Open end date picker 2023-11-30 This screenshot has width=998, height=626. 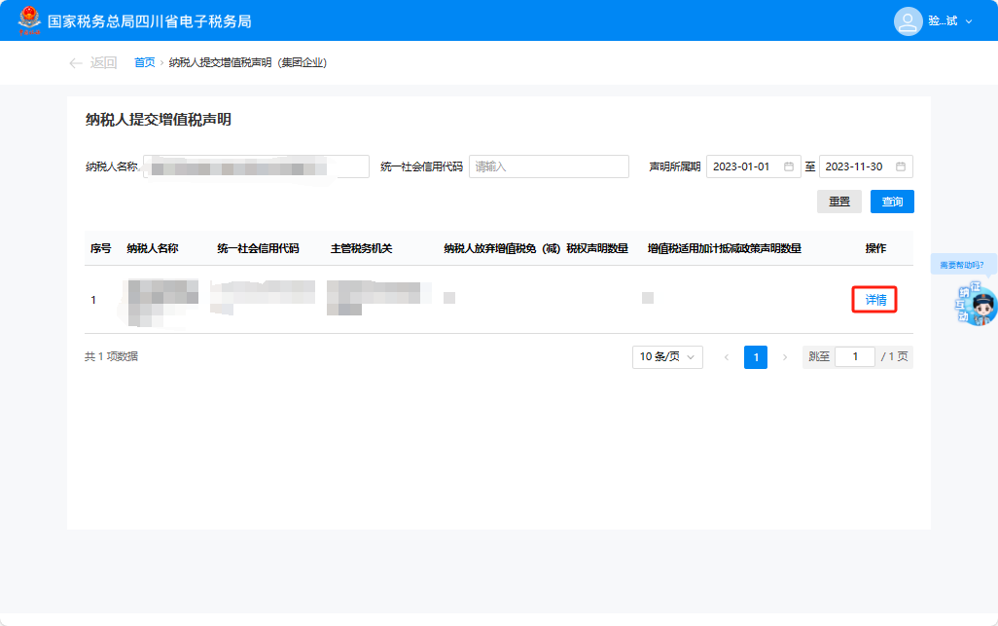[x=866, y=166]
